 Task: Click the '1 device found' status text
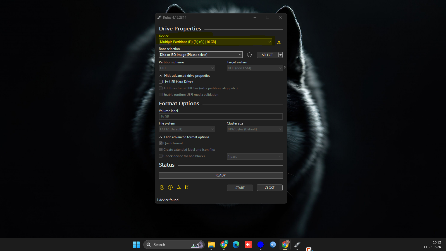click(x=168, y=200)
